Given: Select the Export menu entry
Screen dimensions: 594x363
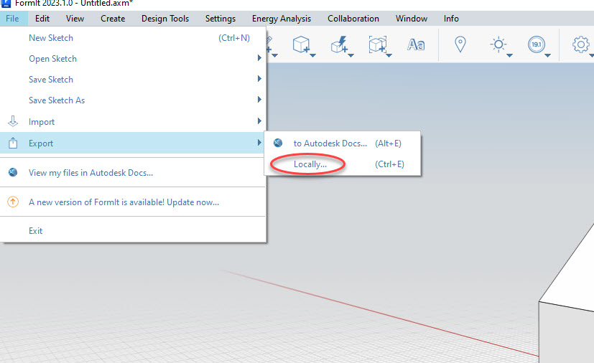Looking at the screenshot, I should [x=133, y=143].
